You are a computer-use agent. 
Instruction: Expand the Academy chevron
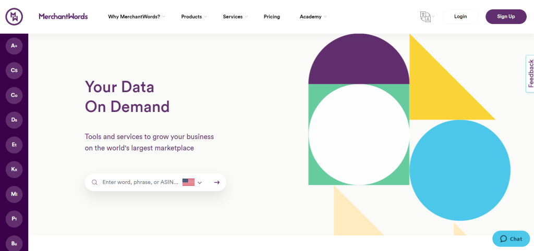pyautogui.click(x=325, y=17)
